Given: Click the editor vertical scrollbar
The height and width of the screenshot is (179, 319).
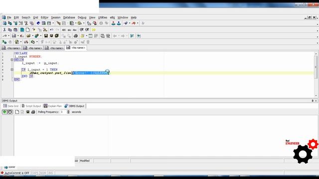Looking at the screenshot, I should pyautogui.click(x=316, y=75).
